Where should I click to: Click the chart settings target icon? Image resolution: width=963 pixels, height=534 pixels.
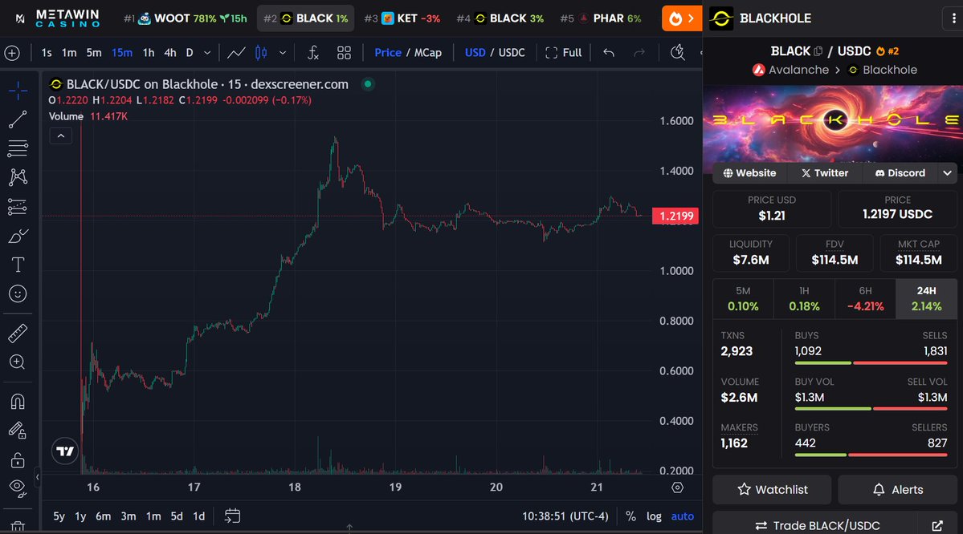[677, 487]
